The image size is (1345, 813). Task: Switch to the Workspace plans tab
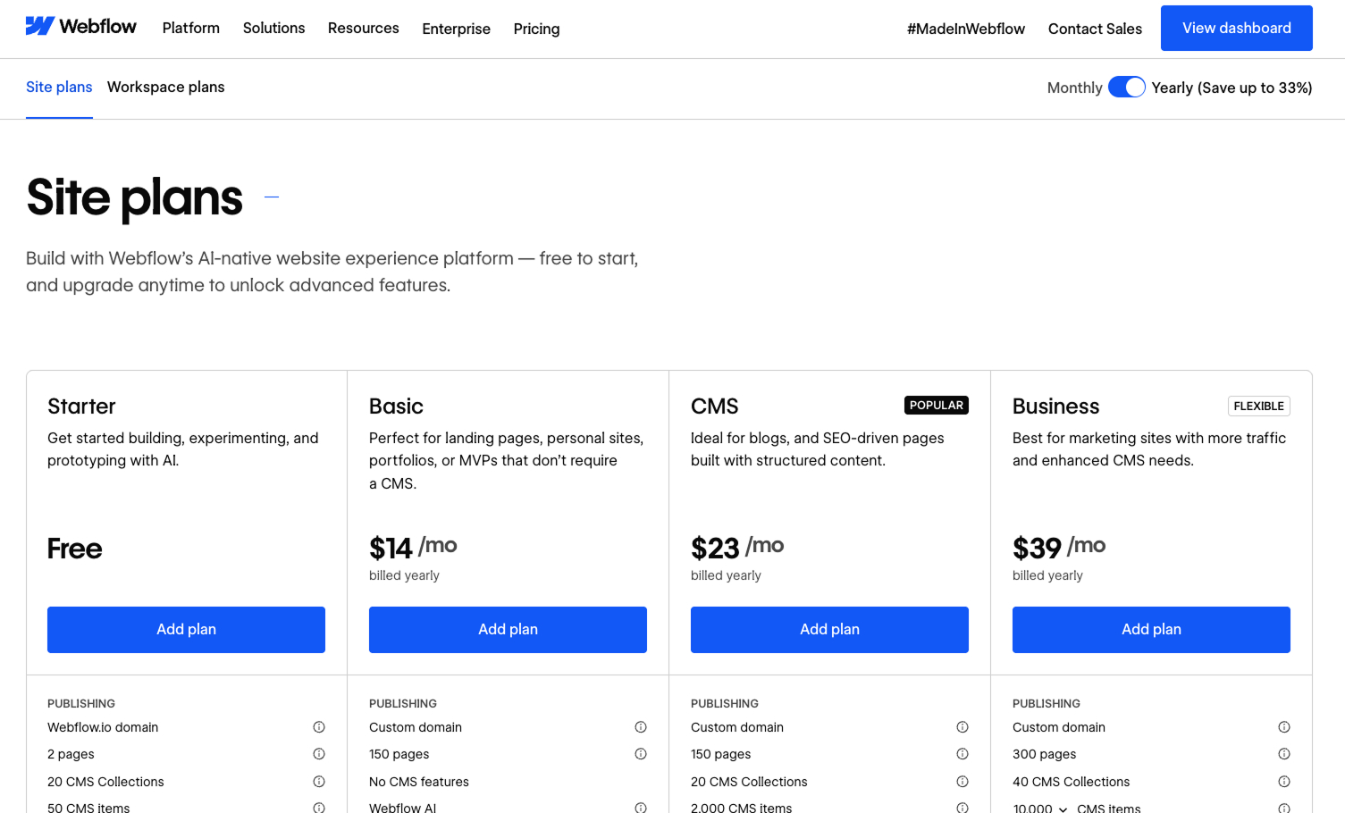(165, 87)
